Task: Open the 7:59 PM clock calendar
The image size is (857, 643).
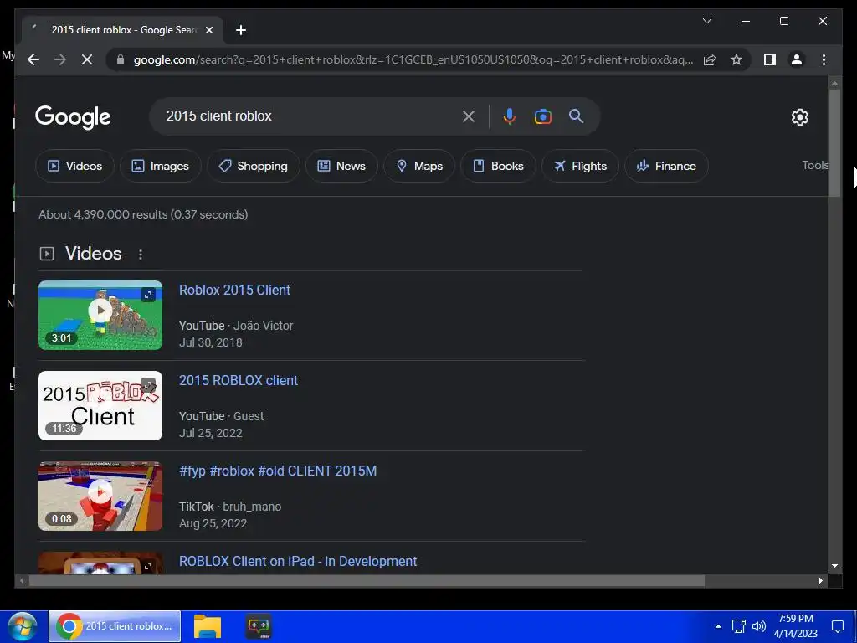Action: [x=795, y=626]
